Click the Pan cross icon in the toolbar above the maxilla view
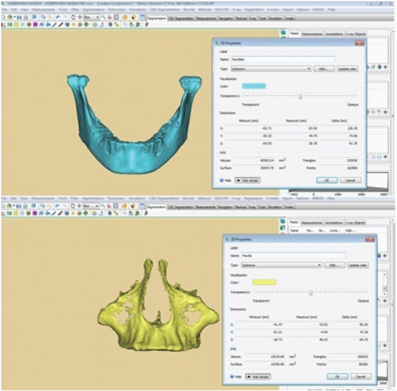 click(x=79, y=206)
